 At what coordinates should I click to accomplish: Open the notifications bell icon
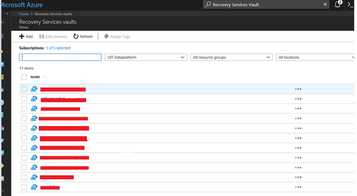pyautogui.click(x=338, y=4)
